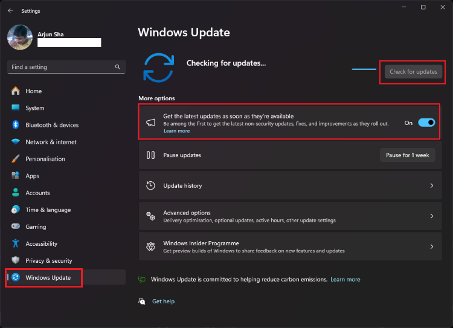453x328 pixels.
Task: Open Time & language settings
Action: tap(66, 210)
